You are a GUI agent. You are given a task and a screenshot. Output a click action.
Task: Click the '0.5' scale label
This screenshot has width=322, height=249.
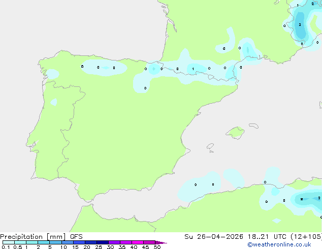18,247
